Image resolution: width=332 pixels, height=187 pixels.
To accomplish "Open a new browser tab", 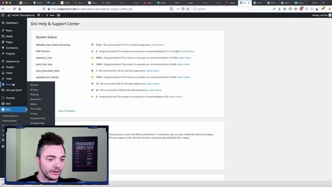I will (x=323, y=3).
